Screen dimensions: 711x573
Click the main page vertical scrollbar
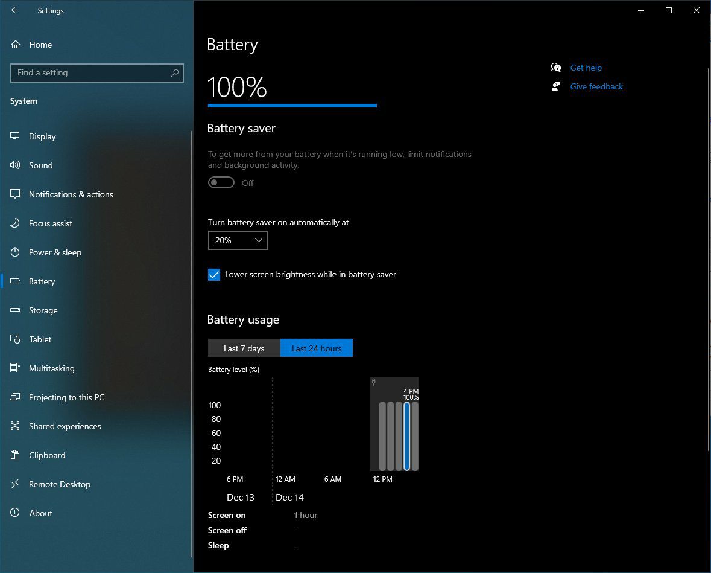(709, 259)
